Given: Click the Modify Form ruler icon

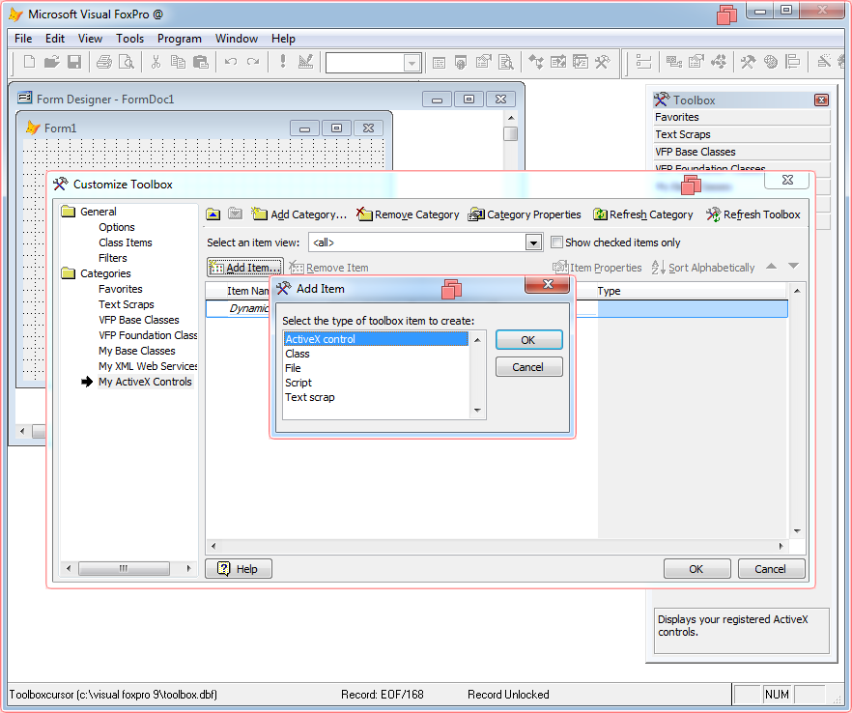Looking at the screenshot, I should pos(305,62).
